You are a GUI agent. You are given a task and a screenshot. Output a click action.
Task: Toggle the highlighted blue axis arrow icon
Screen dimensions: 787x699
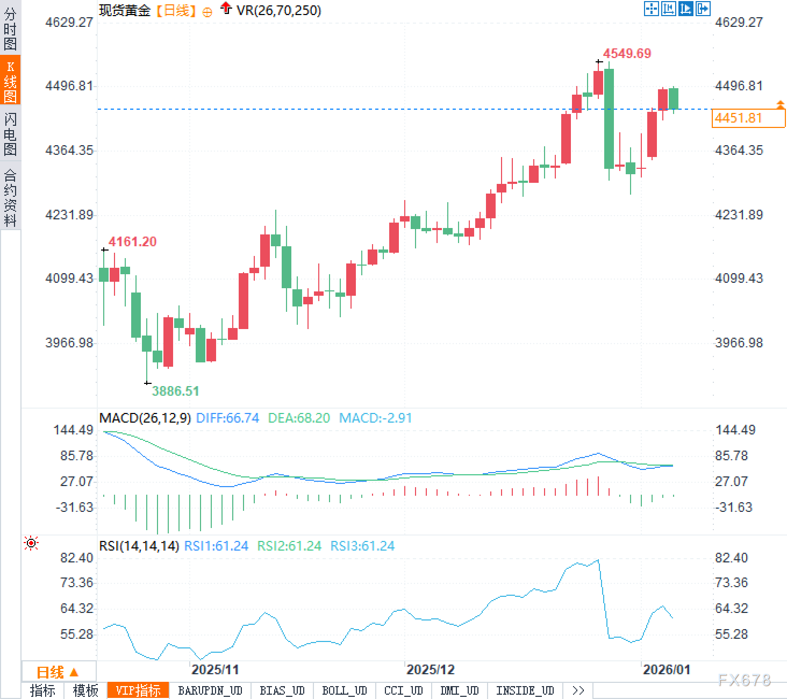[x=685, y=9]
